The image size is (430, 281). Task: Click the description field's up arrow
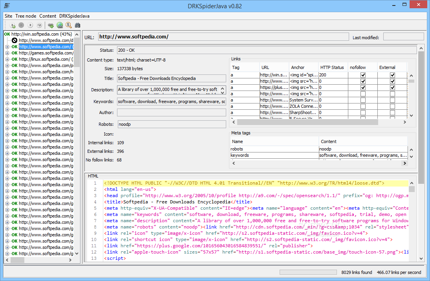[223, 88]
